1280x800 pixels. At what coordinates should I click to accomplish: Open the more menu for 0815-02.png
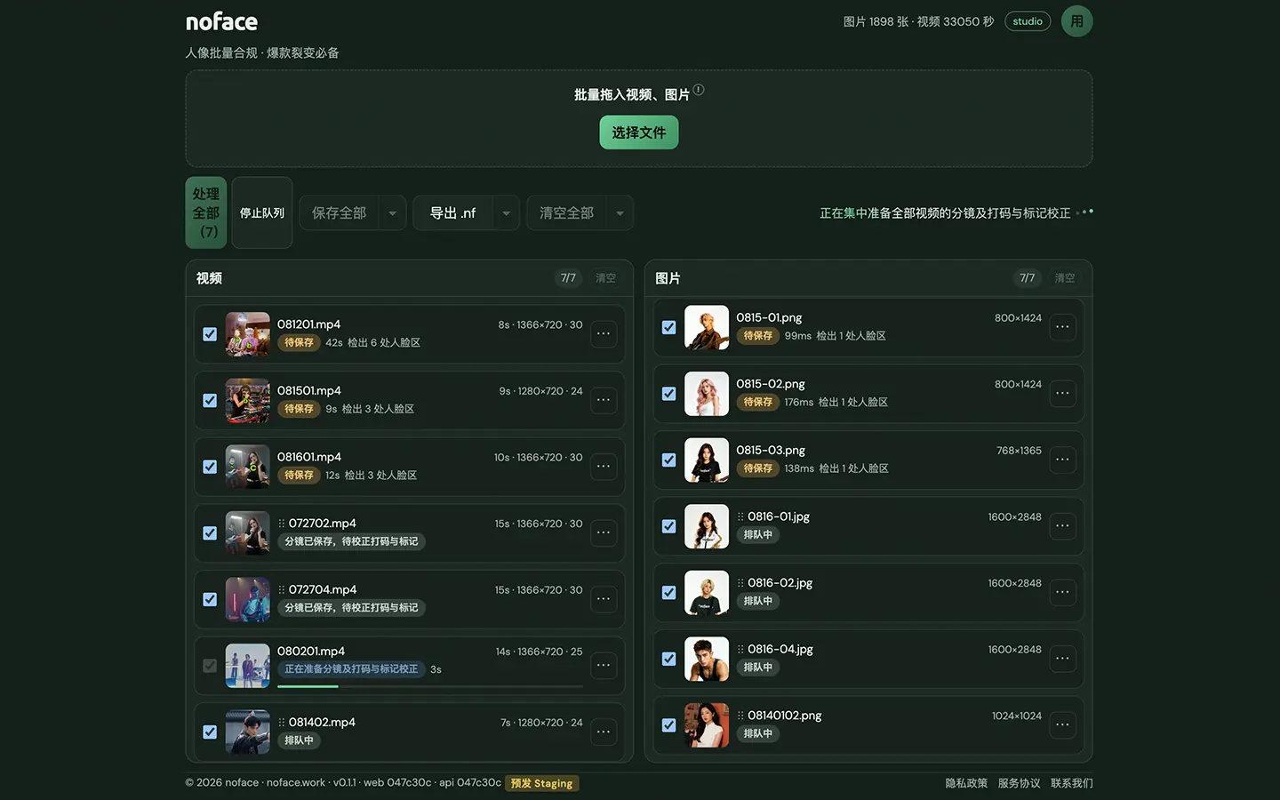(x=1062, y=394)
